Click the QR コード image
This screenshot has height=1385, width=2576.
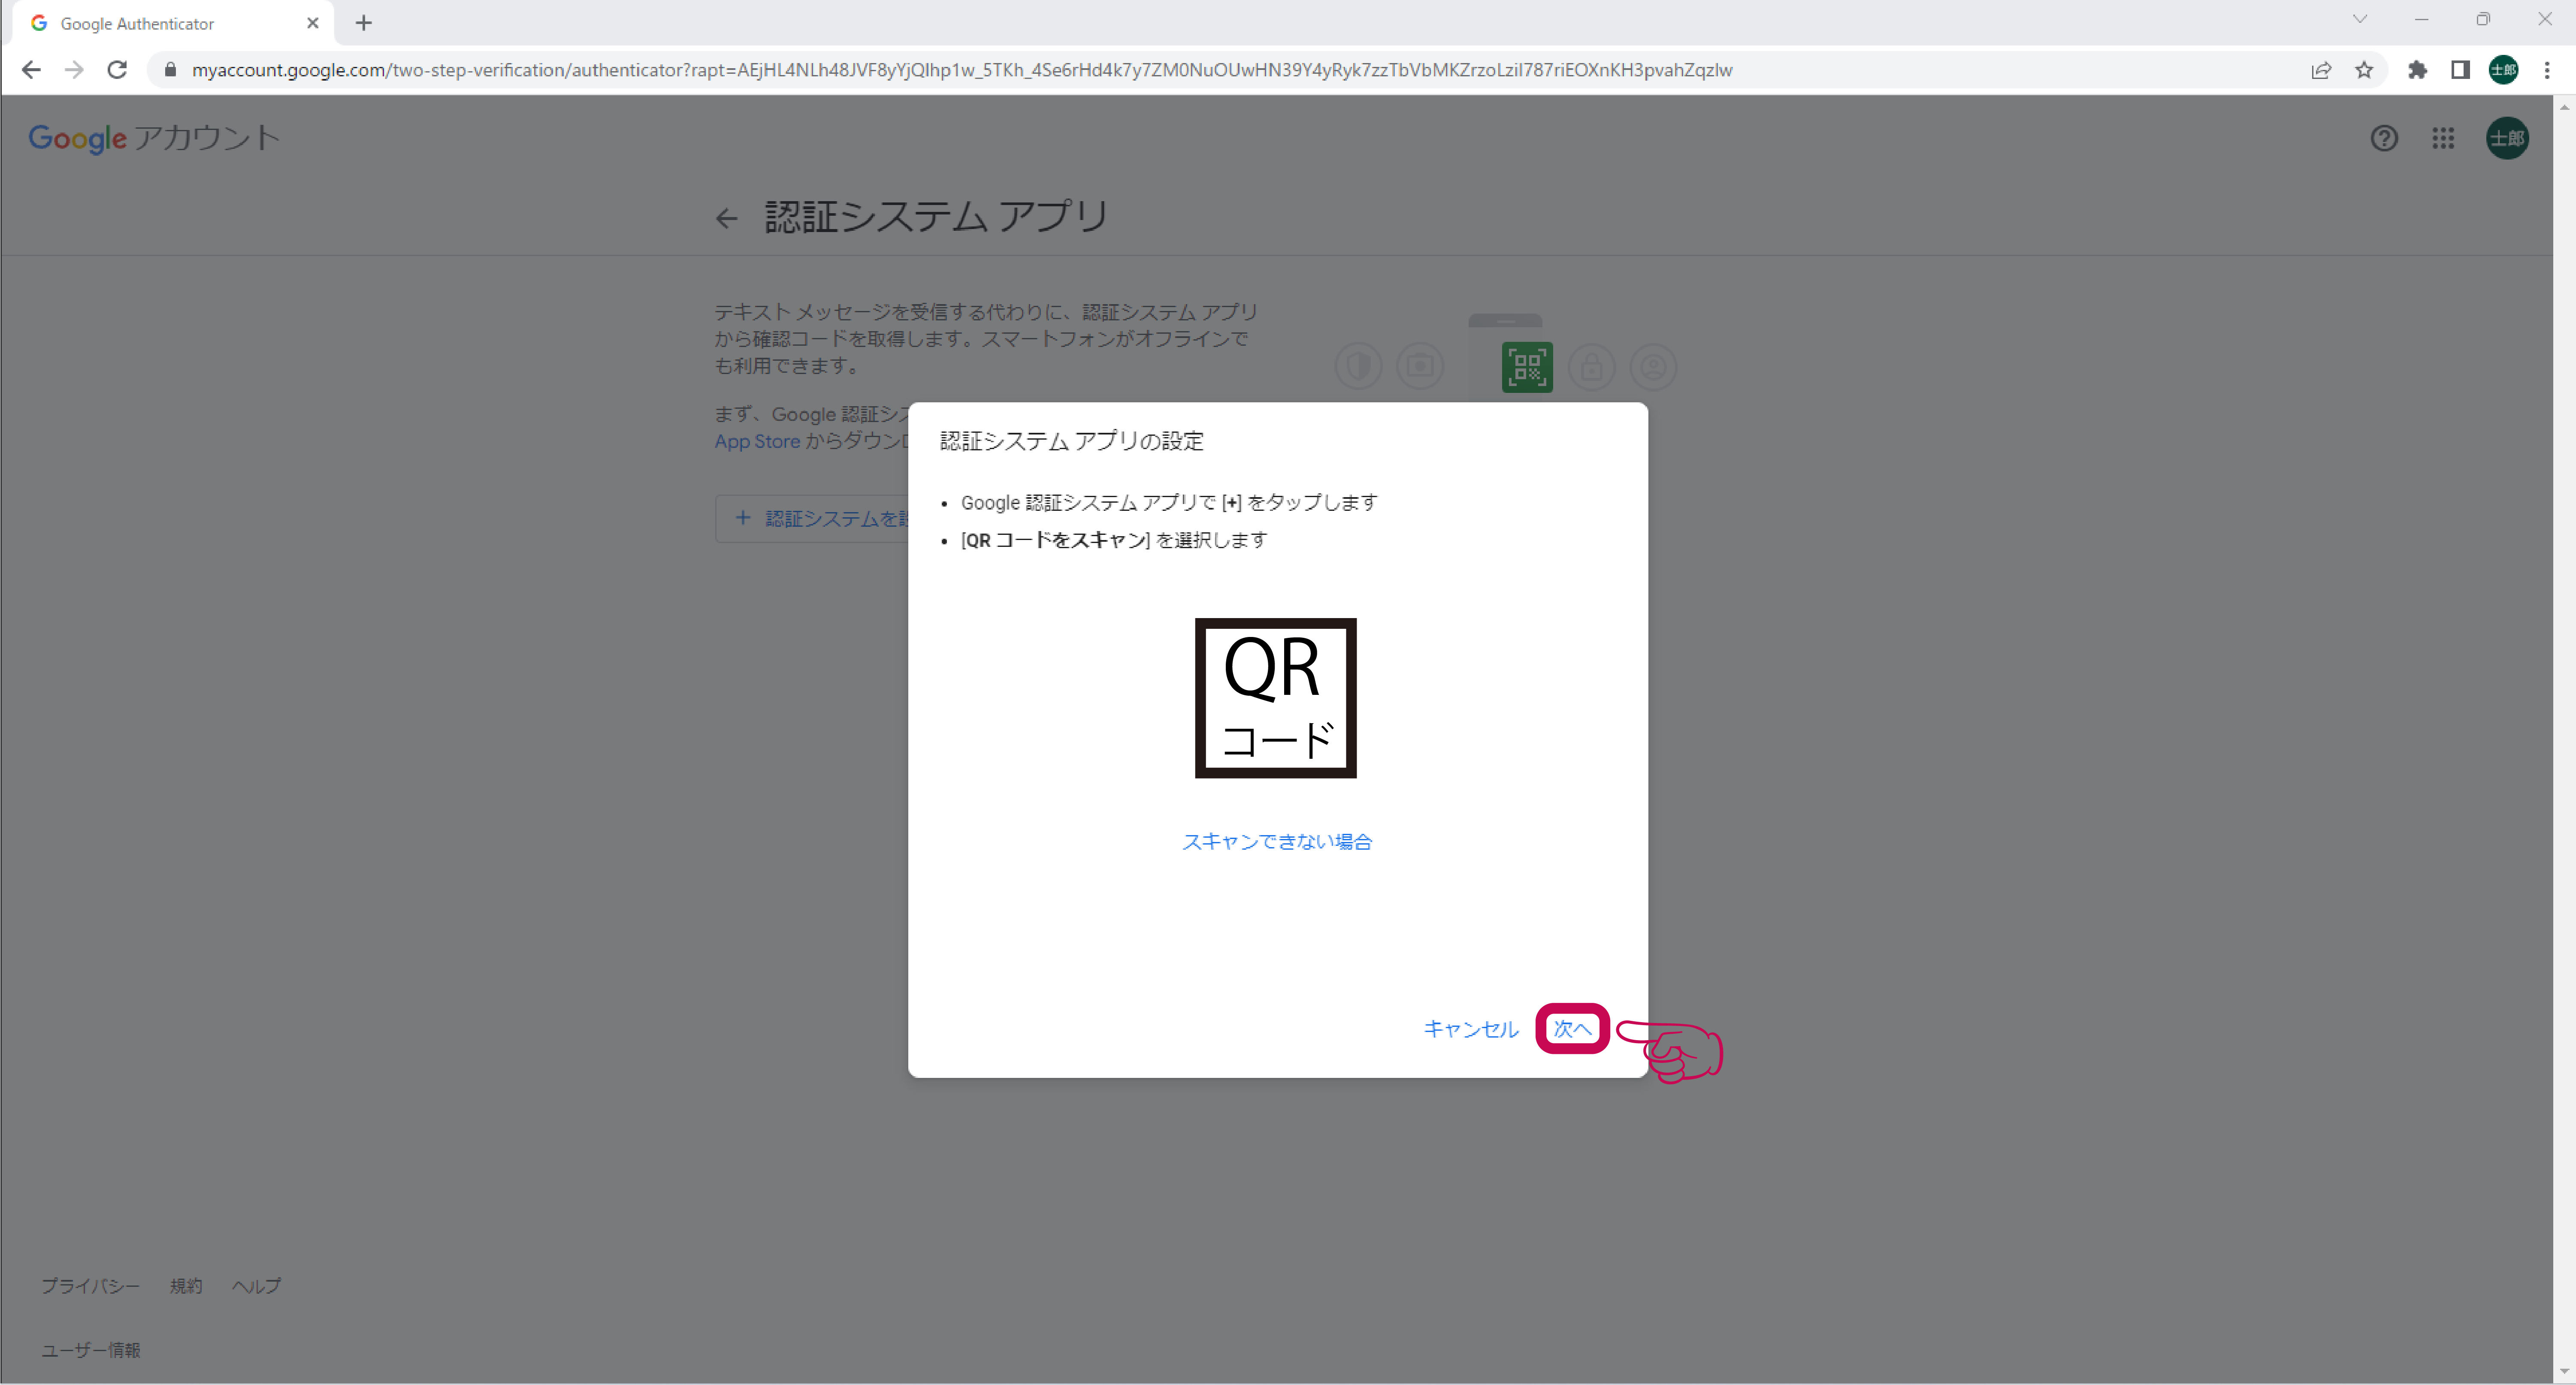1275,697
